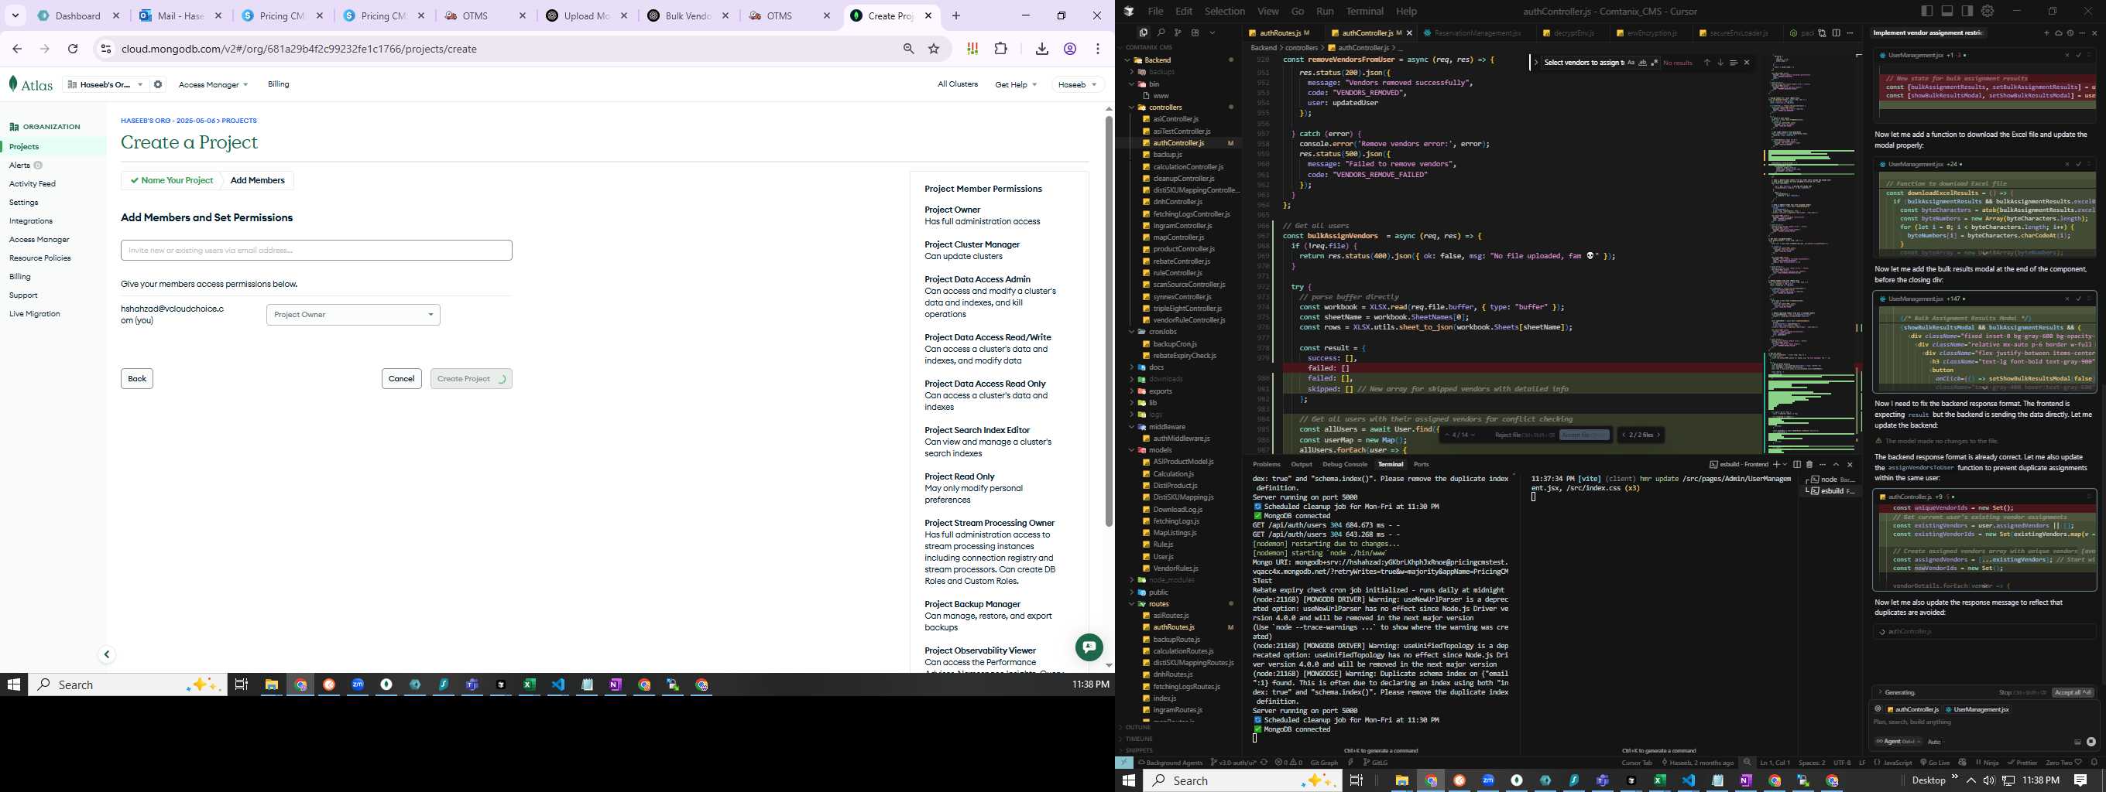The height and width of the screenshot is (792, 2106).
Task: Open the Terminal menu in Cursor
Action: [x=1364, y=11]
